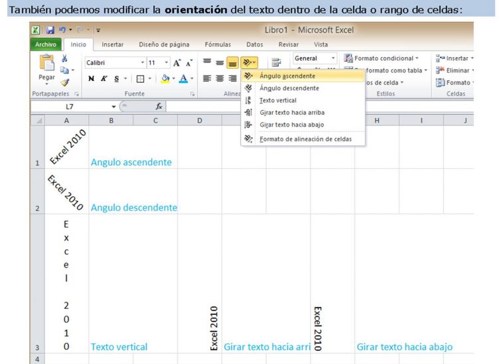503x364 pixels.
Task: Select column A header
Action: coord(66,121)
